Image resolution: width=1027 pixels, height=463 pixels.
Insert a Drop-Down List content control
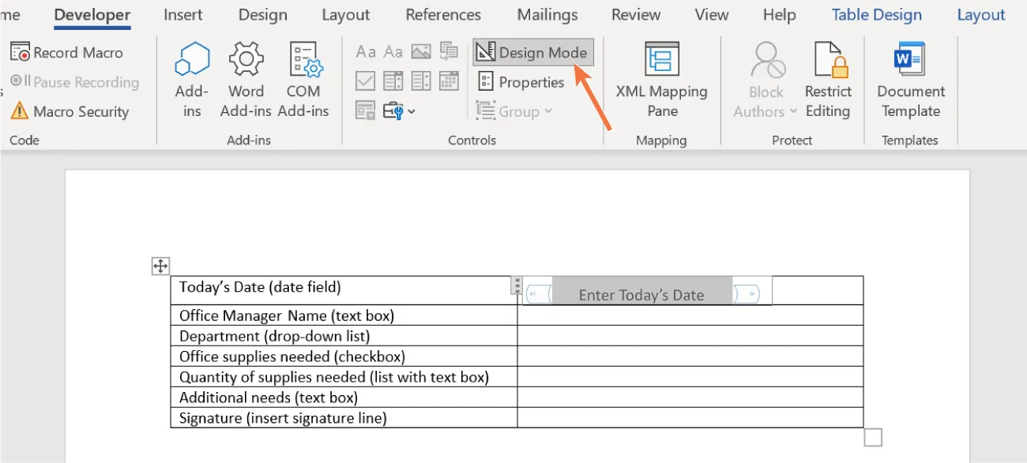(x=421, y=81)
